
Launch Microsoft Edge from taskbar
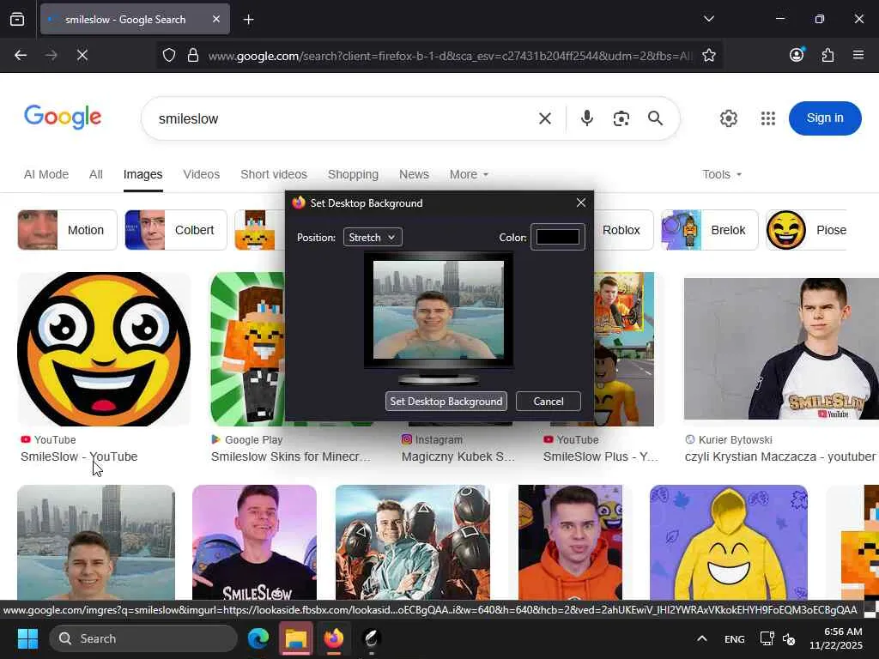[258, 638]
